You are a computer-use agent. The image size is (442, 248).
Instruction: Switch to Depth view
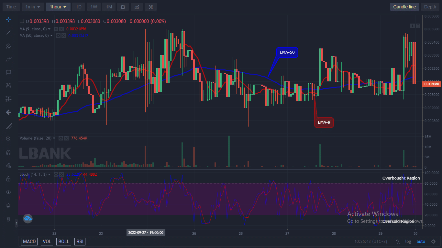pos(430,7)
